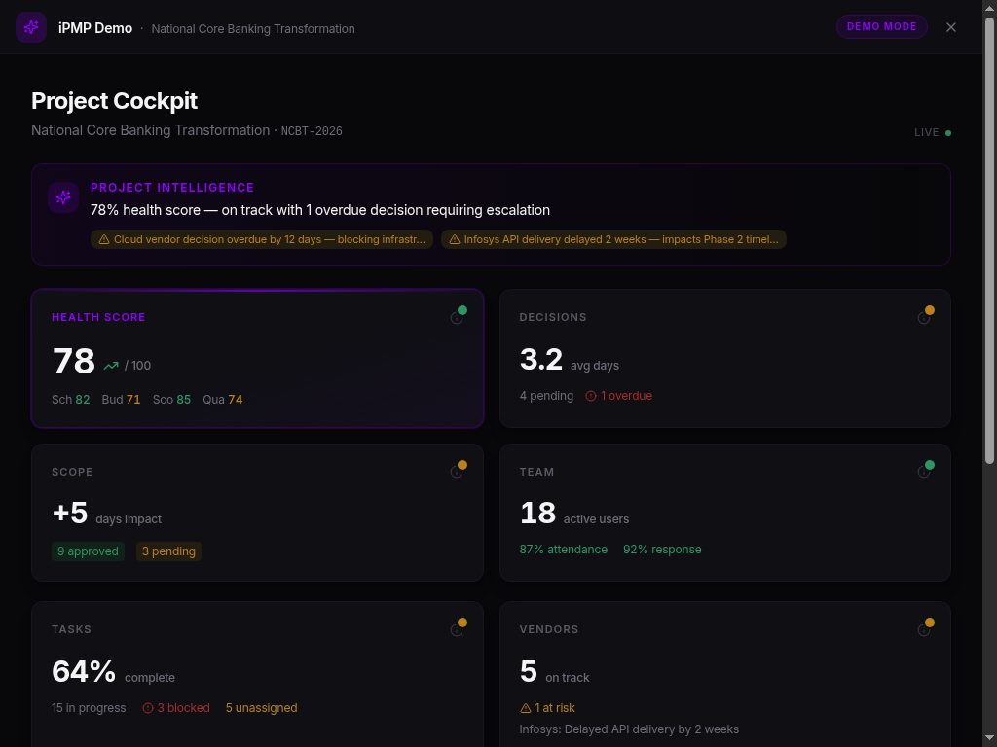This screenshot has width=997, height=747.
Task: Click the scrollbar up arrow
Action: (x=989, y=7)
